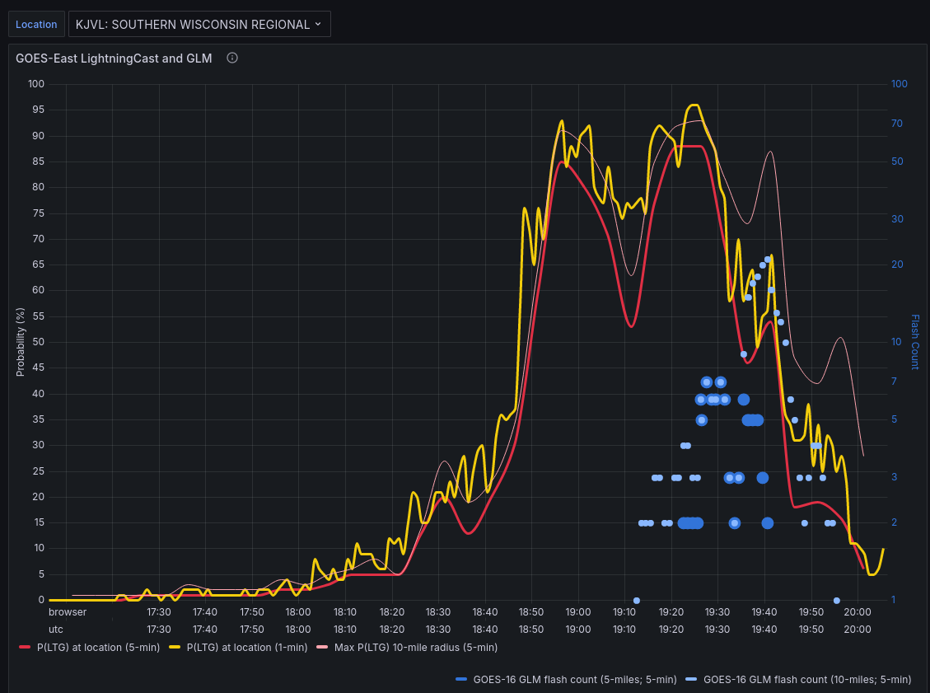
Task: Click the panel description info icon
Action: pos(232,58)
